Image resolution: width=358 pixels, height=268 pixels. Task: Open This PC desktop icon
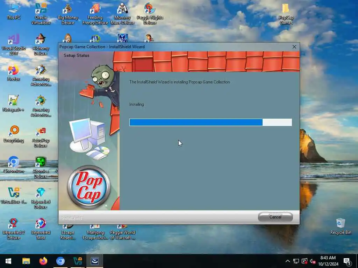point(14,12)
